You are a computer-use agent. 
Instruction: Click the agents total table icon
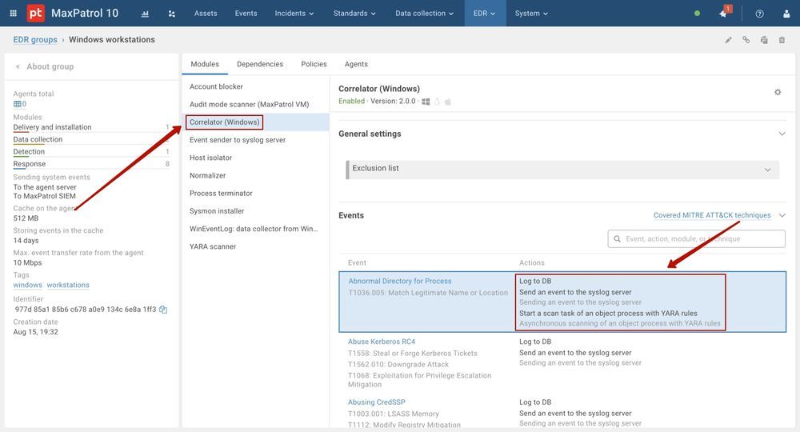pos(18,104)
